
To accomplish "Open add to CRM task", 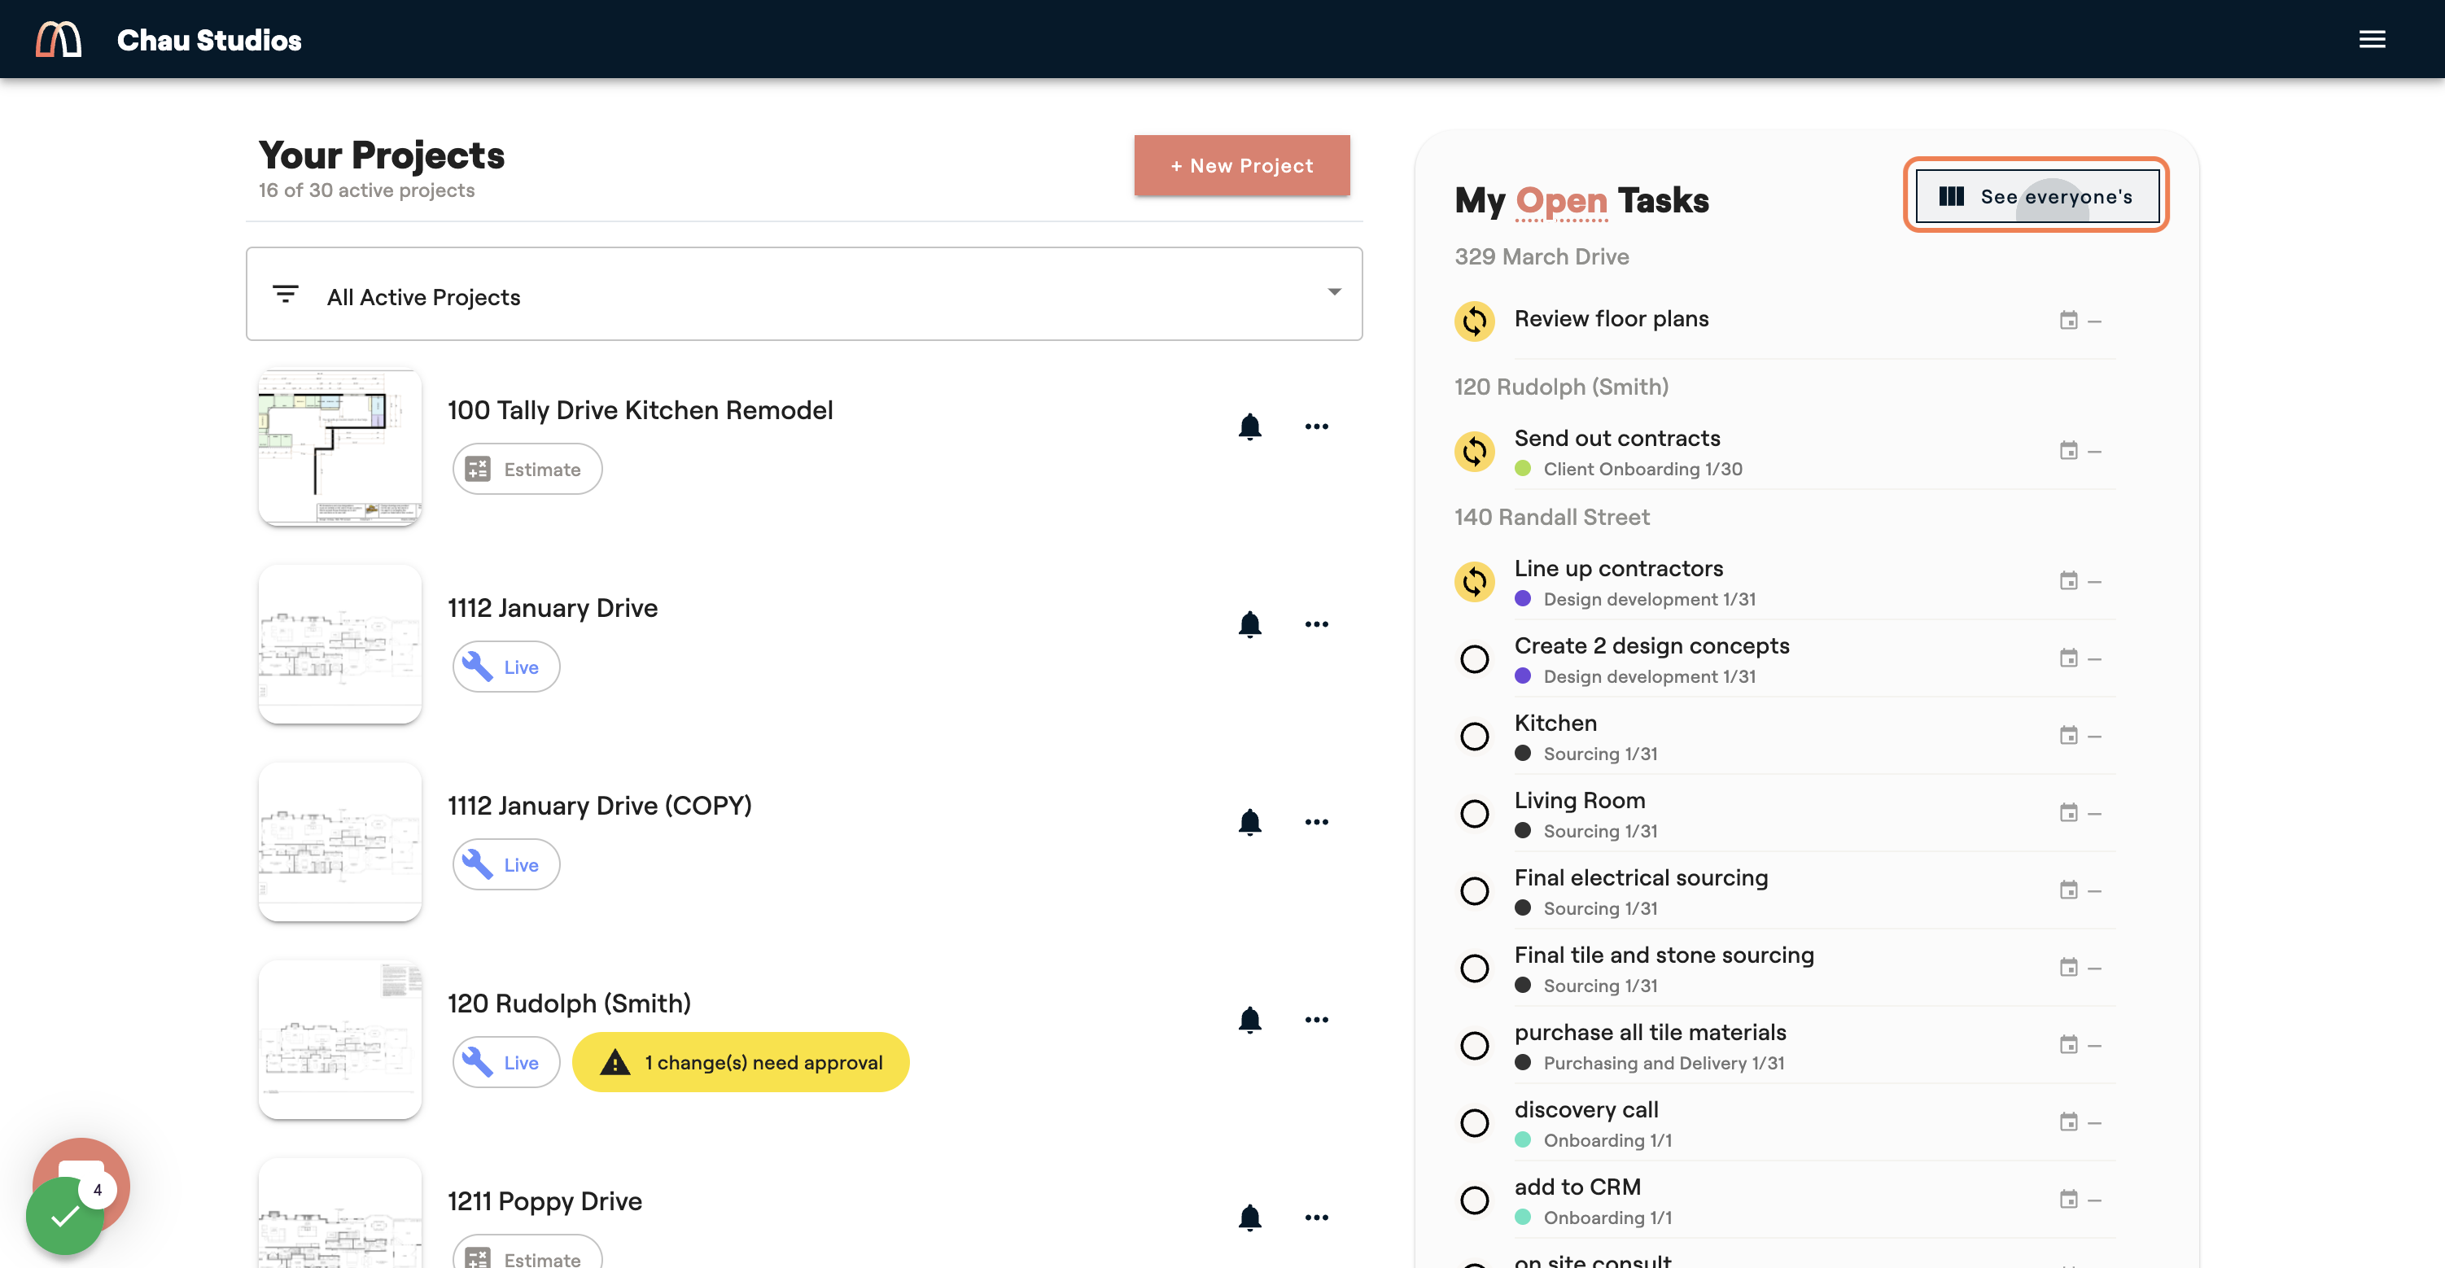I will 1577,1187.
